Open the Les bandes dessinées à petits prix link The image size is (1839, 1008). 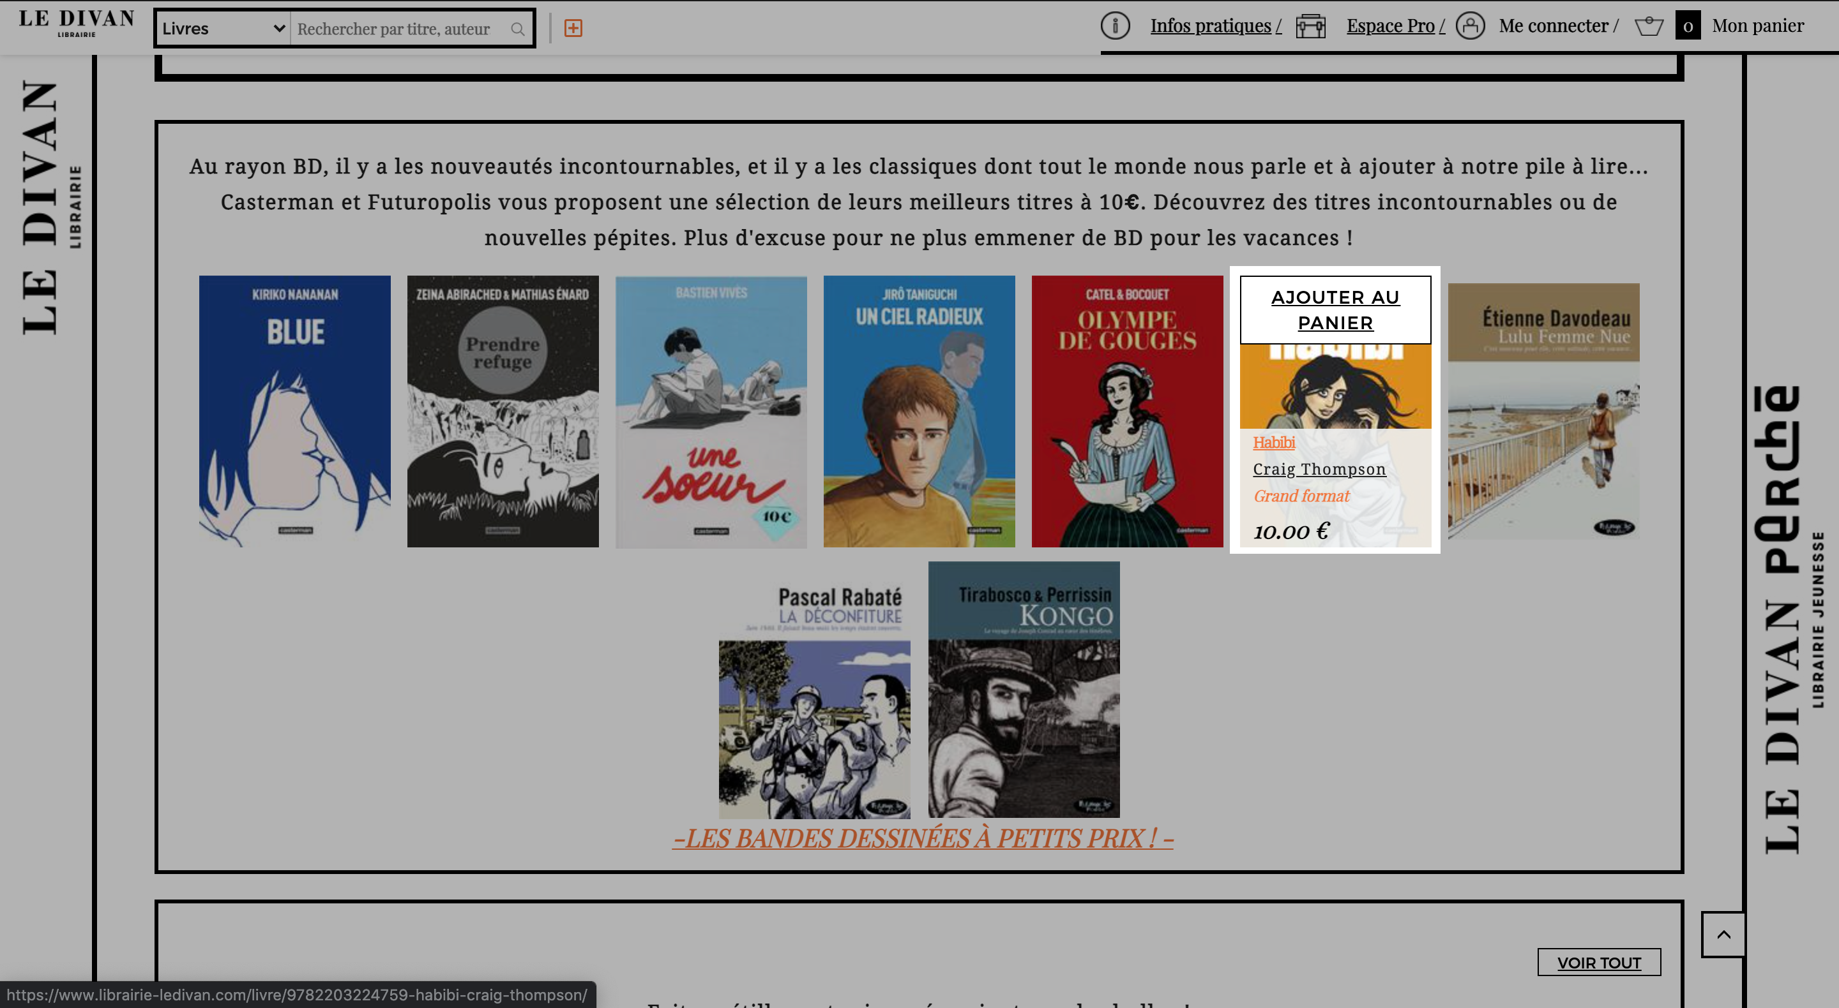coord(923,838)
